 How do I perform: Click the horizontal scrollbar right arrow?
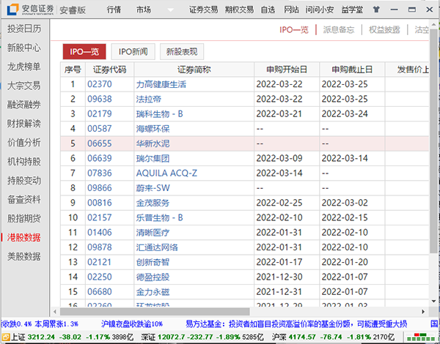pos(423,312)
